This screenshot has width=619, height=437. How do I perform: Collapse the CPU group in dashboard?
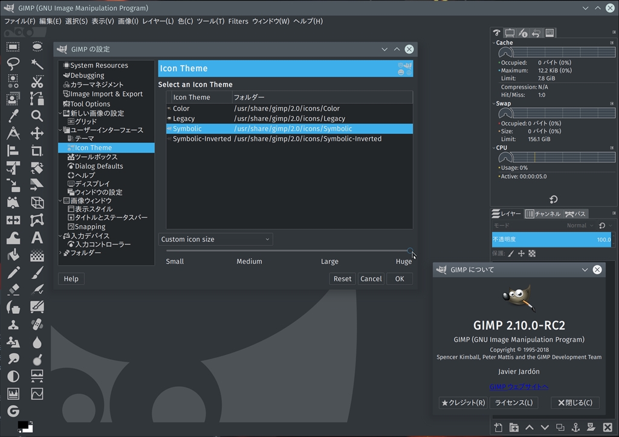(494, 148)
